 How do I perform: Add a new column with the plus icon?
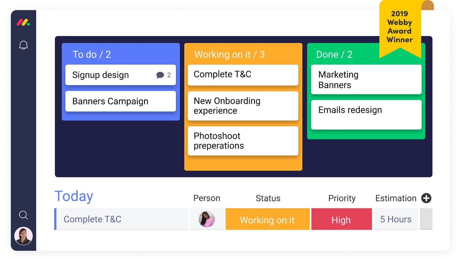[x=426, y=198]
